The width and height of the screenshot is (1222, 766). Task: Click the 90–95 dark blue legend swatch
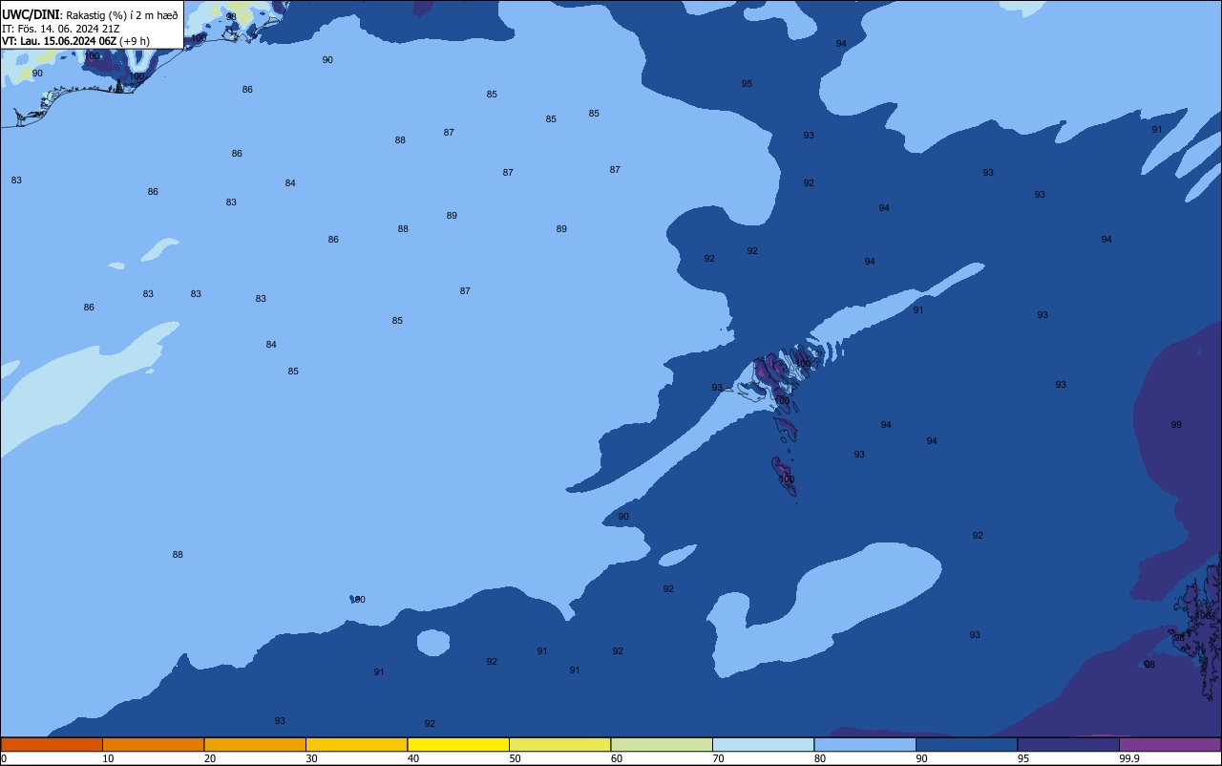pyautogui.click(x=966, y=744)
